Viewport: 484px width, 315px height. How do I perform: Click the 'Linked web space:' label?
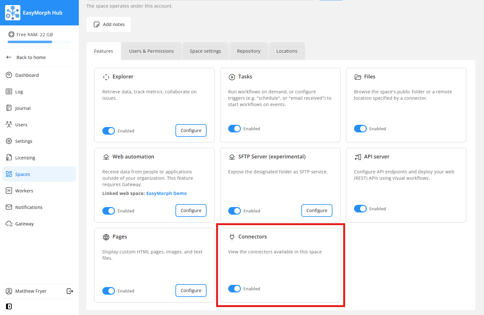pos(124,193)
